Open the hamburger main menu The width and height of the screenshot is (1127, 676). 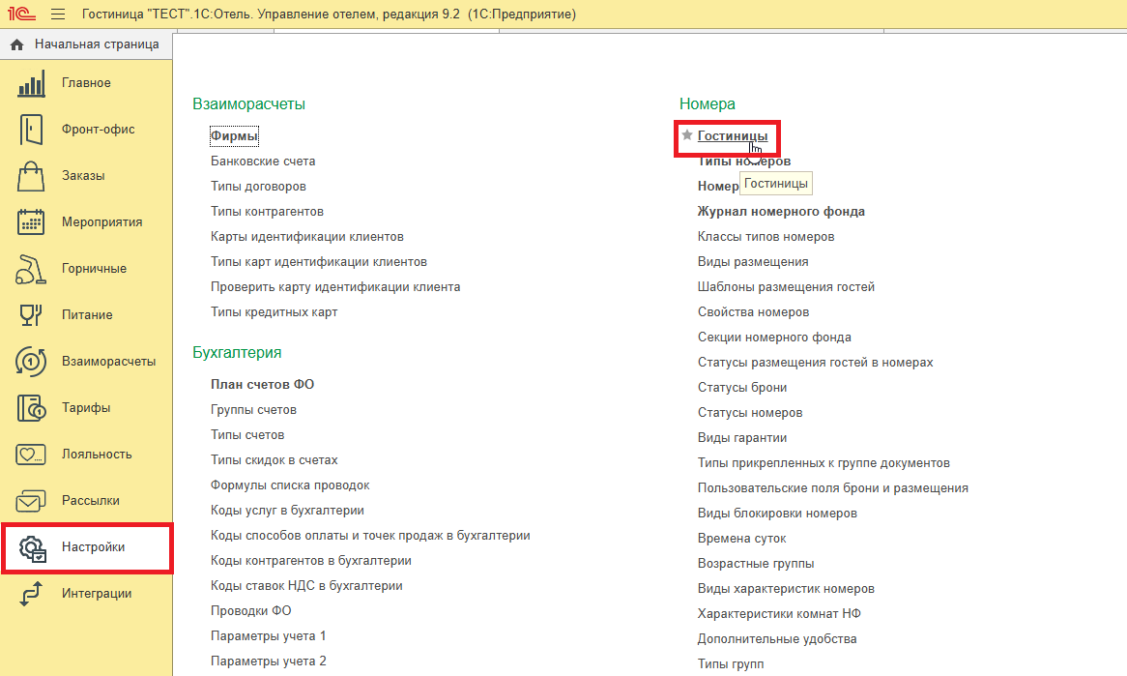pyautogui.click(x=58, y=15)
